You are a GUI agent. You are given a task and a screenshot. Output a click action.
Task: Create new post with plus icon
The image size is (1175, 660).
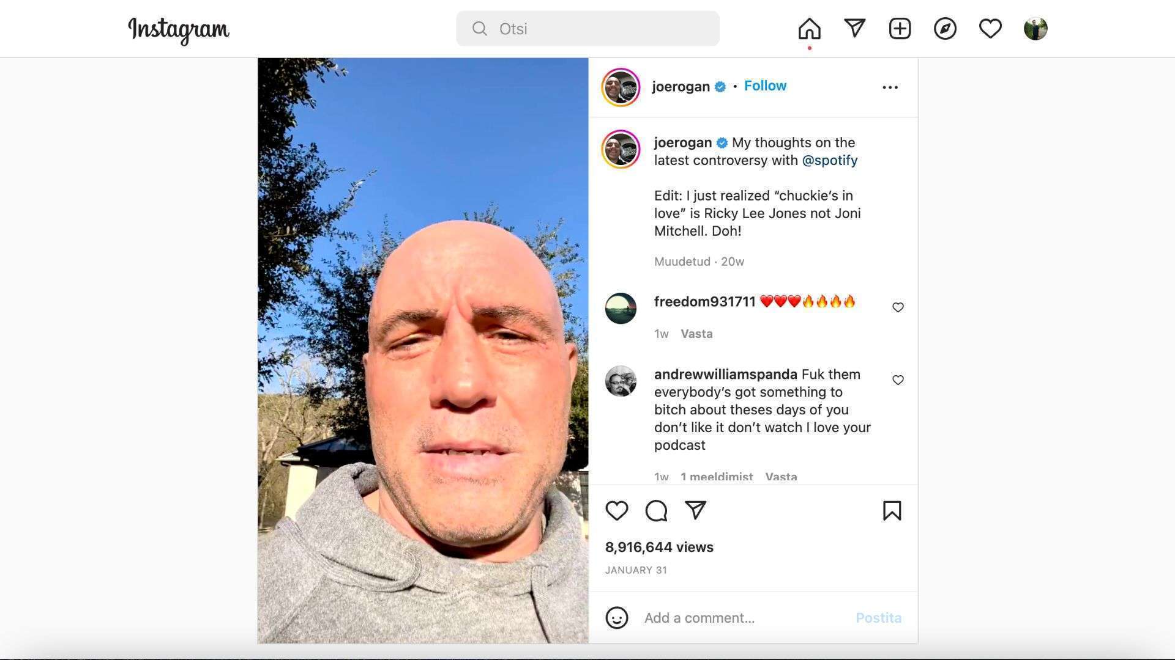tap(900, 29)
